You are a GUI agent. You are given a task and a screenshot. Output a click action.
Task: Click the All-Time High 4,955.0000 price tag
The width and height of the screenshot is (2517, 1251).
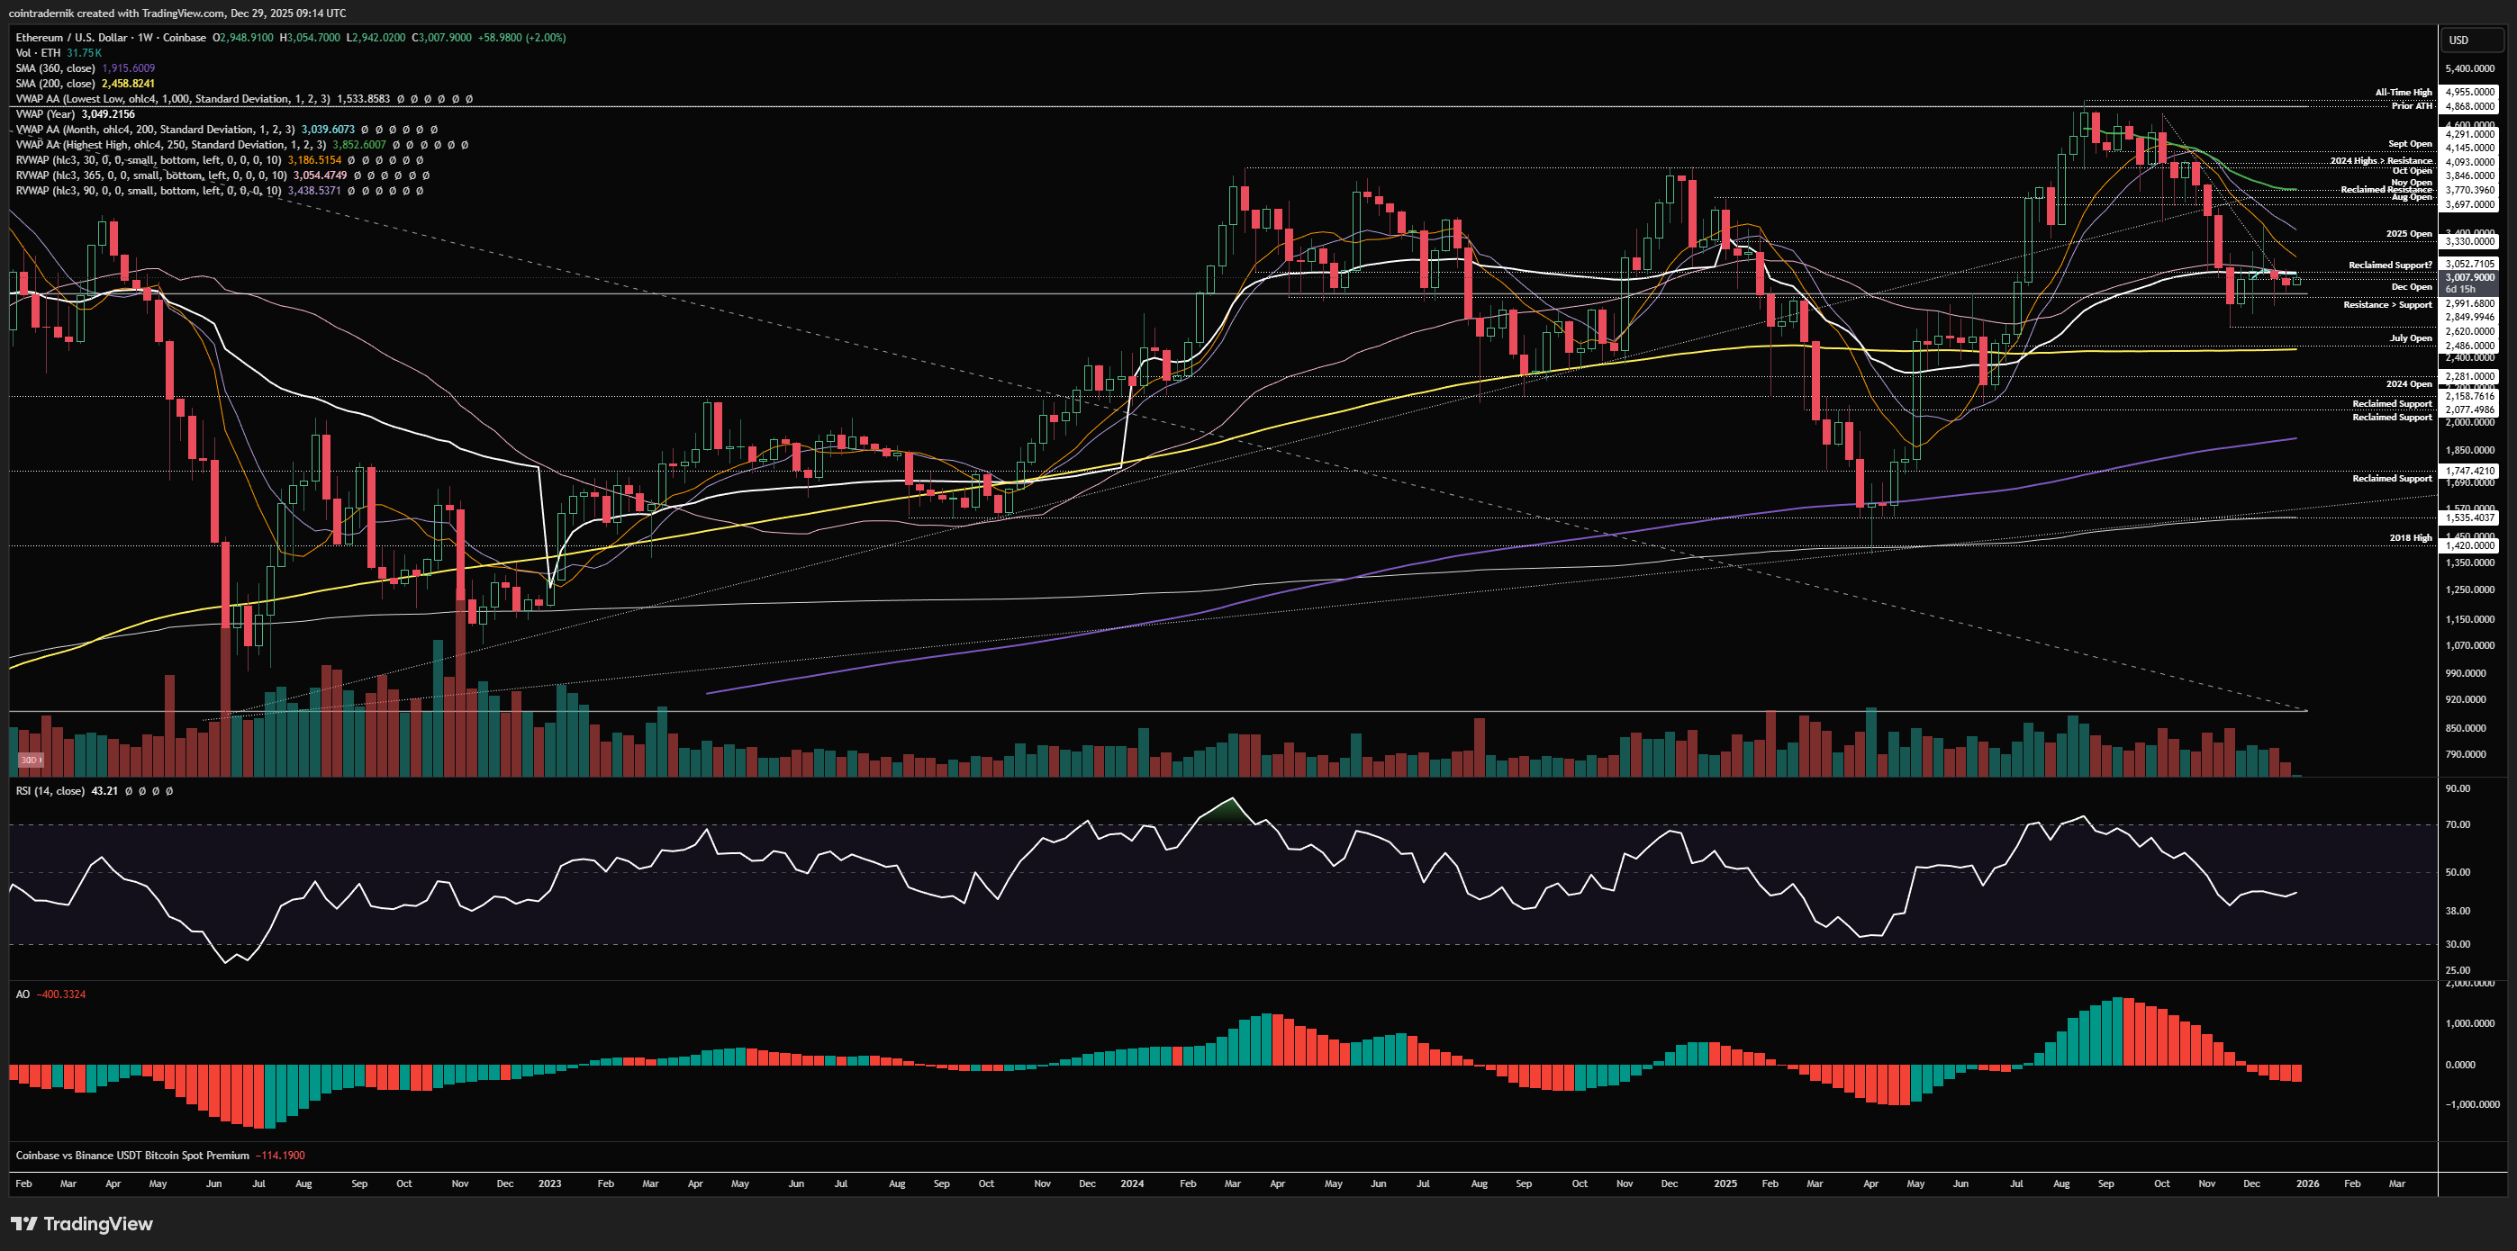pyautogui.click(x=2469, y=93)
